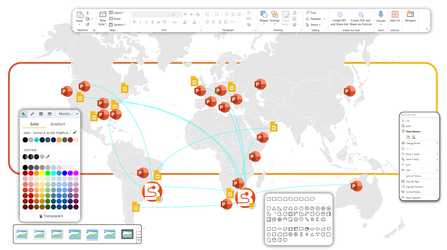This screenshot has height=250, width=447.
Task: Click the Transparent button
Action: click(51, 216)
